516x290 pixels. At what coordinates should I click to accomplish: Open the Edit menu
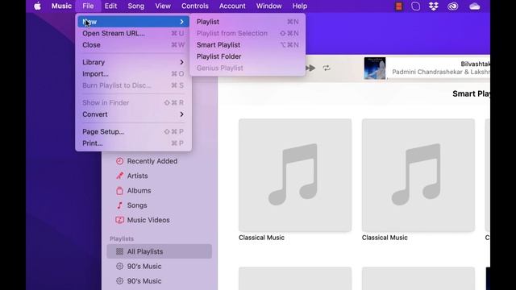(111, 6)
